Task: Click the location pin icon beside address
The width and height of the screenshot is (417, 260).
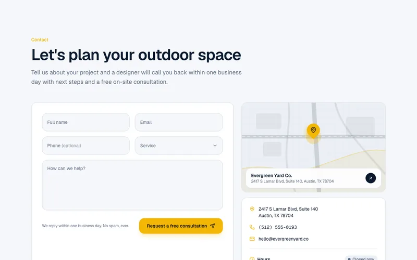Action: tap(252, 209)
